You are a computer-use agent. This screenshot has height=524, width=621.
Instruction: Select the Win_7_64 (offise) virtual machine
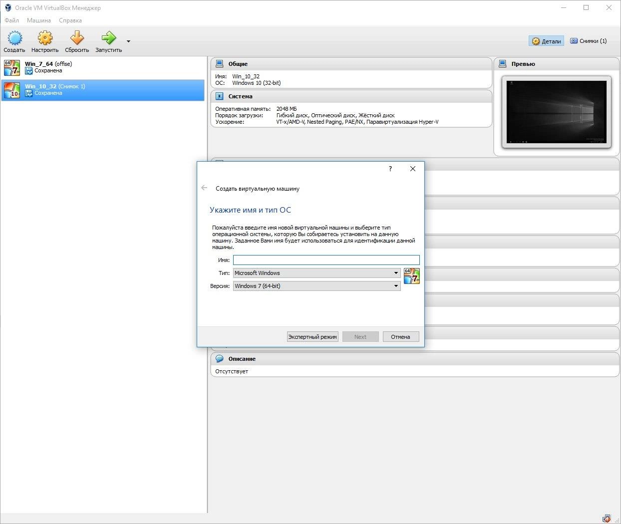pos(103,67)
